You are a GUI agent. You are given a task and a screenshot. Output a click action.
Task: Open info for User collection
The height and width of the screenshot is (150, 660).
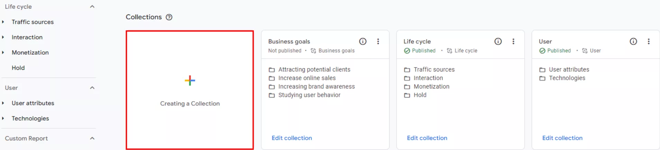tap(633, 41)
